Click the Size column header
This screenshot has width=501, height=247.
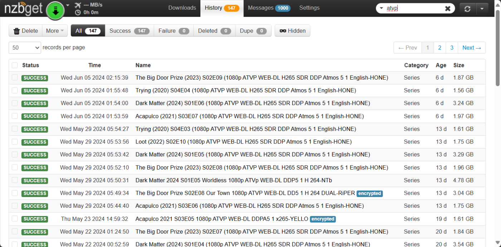tap(458, 65)
